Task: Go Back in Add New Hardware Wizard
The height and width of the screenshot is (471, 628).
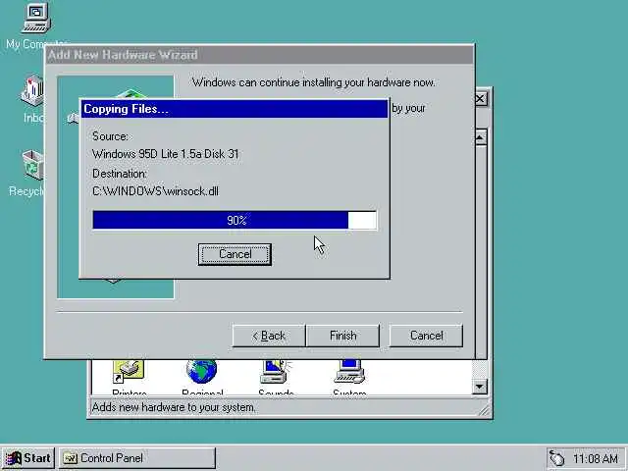Action: click(x=269, y=336)
